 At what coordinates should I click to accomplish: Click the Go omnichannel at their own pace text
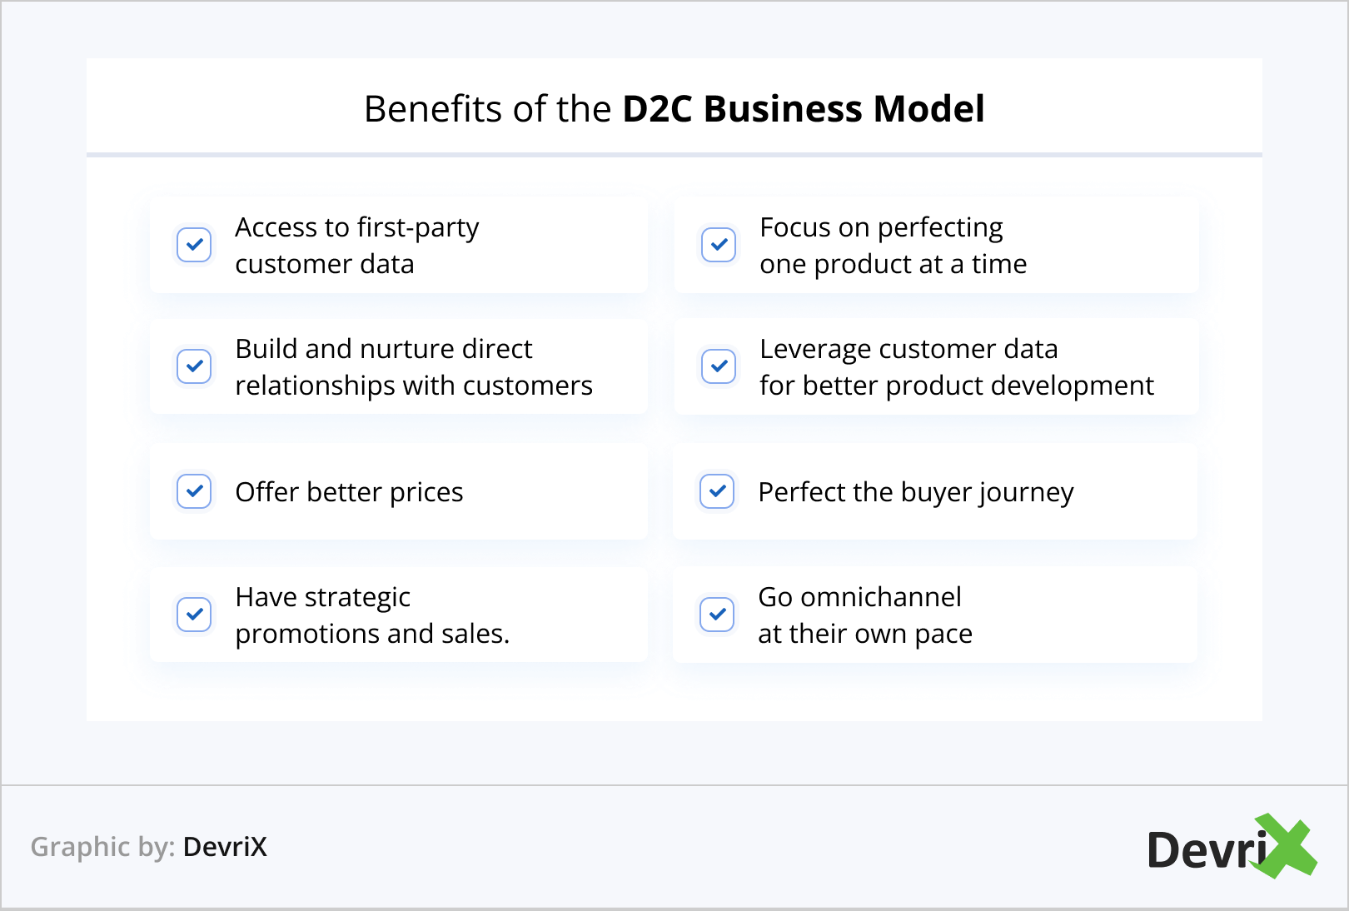pos(864,615)
